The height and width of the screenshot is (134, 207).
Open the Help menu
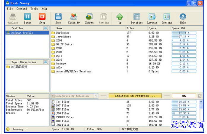(x=44, y=9)
